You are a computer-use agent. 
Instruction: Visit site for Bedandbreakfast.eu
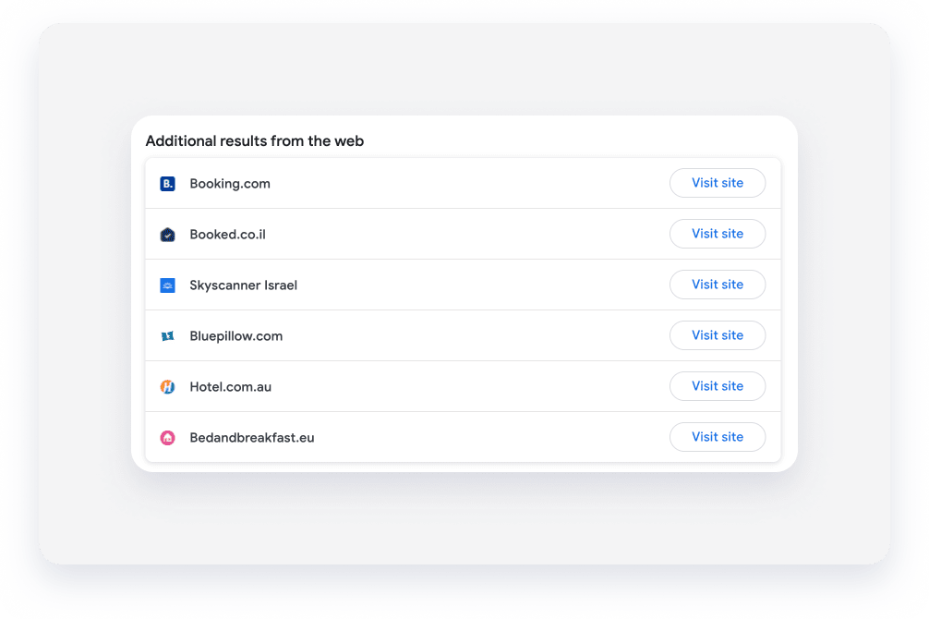(718, 437)
